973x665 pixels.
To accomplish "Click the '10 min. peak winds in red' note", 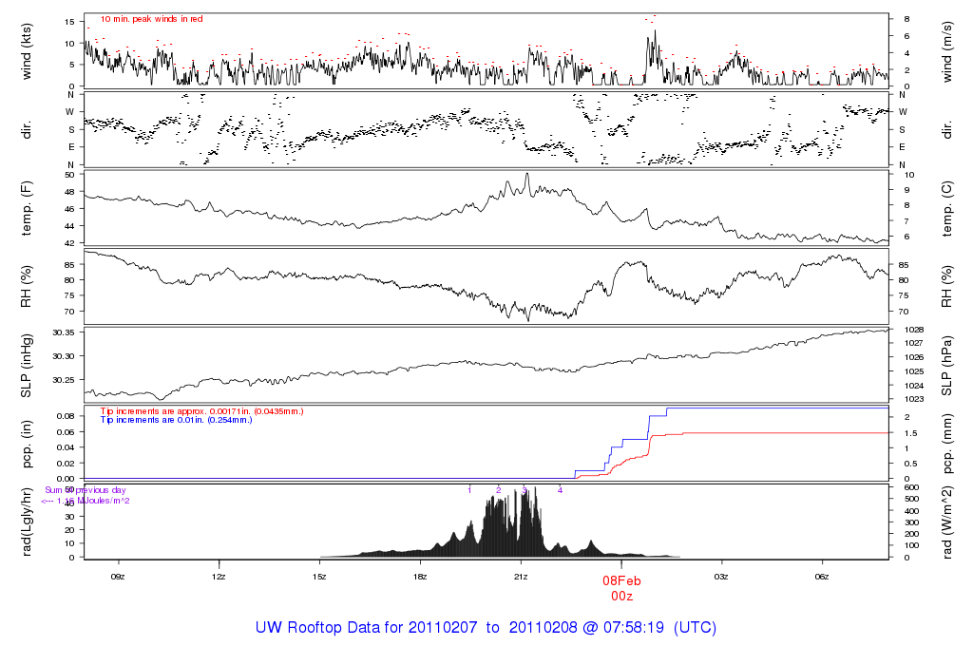I will point(152,19).
